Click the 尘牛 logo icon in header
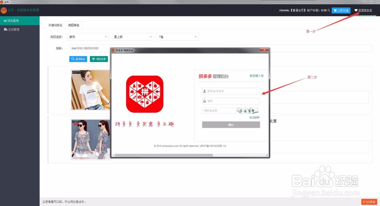Viewport: 380px width, 206px height. click(x=4, y=10)
